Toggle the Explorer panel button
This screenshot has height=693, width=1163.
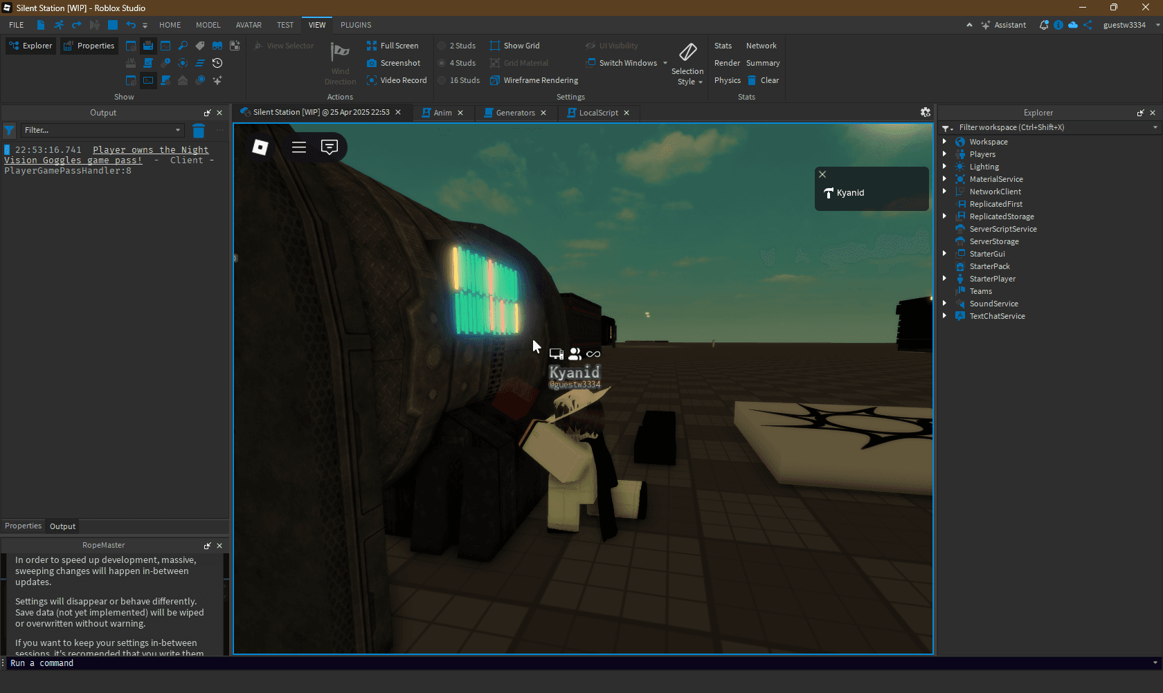(x=30, y=46)
